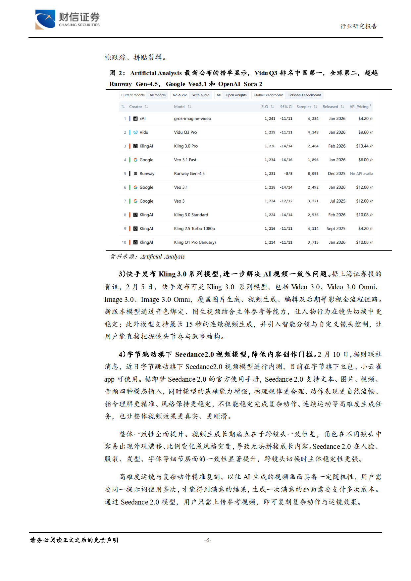Click the blue color bar beside xAI
Viewport: 411px width, 581px height.
130,119
